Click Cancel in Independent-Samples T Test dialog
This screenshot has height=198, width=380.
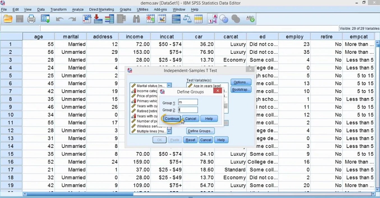pyautogui.click(x=206, y=140)
